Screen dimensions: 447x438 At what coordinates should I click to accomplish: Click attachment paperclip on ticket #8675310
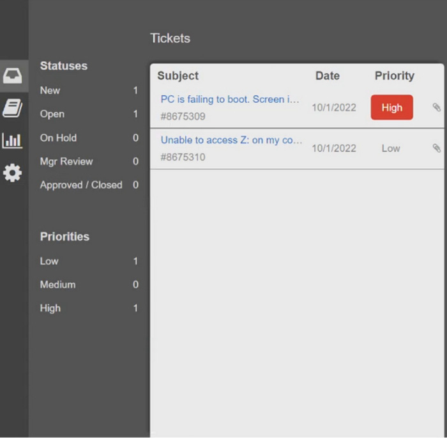coord(436,148)
